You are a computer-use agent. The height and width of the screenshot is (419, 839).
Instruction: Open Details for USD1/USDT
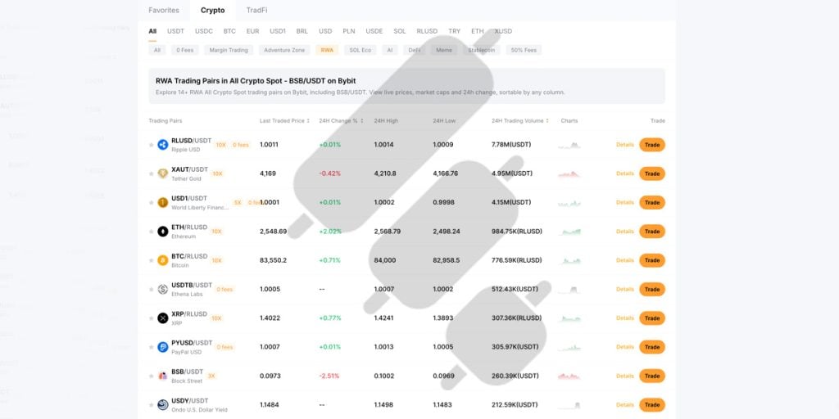pyautogui.click(x=625, y=203)
